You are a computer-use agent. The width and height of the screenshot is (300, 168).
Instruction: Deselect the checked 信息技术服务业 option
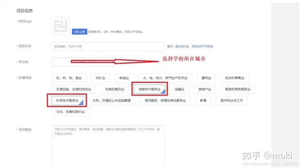[150, 89]
